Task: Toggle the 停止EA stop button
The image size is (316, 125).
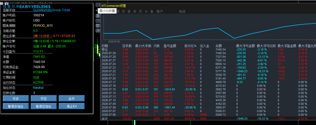Action: coord(71,106)
